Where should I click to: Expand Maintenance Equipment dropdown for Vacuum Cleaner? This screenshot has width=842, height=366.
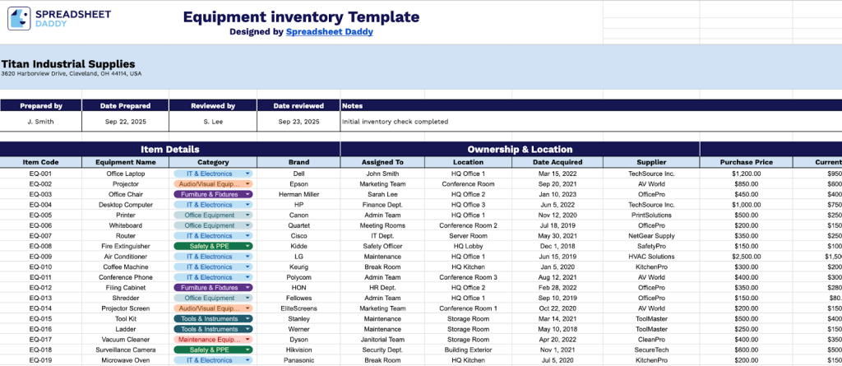248,339
